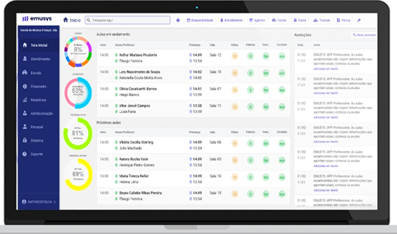Image resolution: width=397 pixels, height=234 pixels.
Task: Expand the MATHEUSFSILVA user menu chevron
Action: click(54, 201)
